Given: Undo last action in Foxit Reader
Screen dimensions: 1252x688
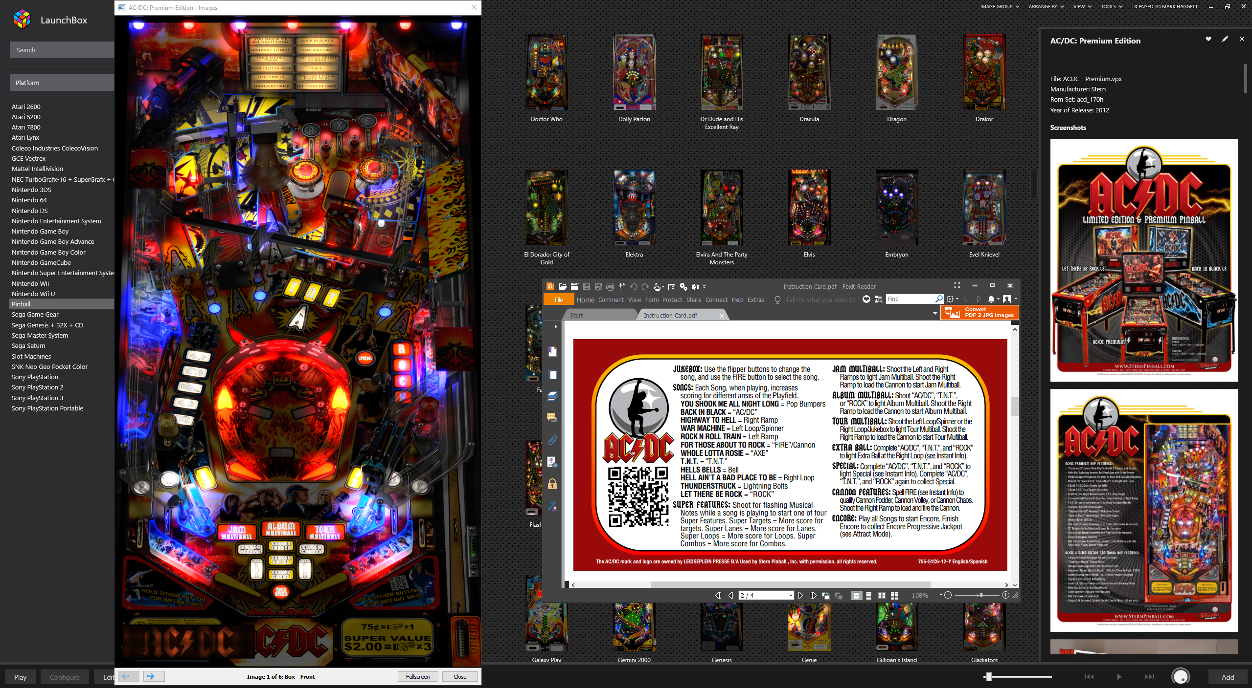Looking at the screenshot, I should point(634,287).
